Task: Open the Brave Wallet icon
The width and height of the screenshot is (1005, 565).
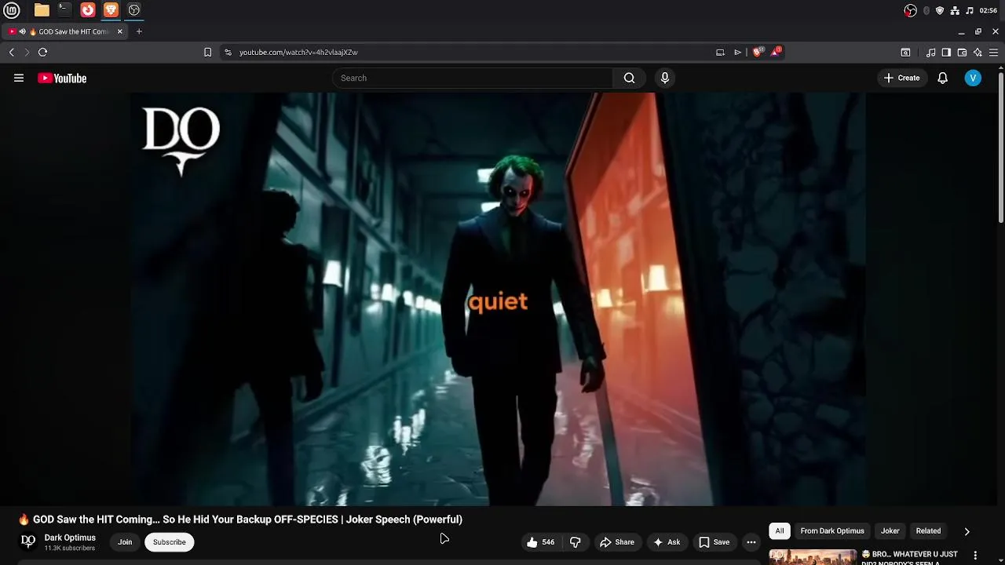Action: coord(962,52)
